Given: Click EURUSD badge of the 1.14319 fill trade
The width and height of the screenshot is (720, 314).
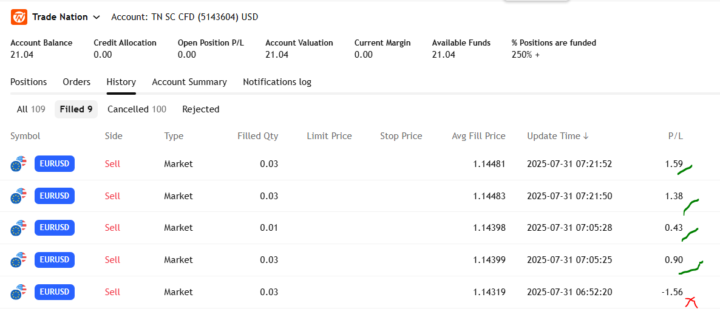Looking at the screenshot, I should (x=55, y=292).
